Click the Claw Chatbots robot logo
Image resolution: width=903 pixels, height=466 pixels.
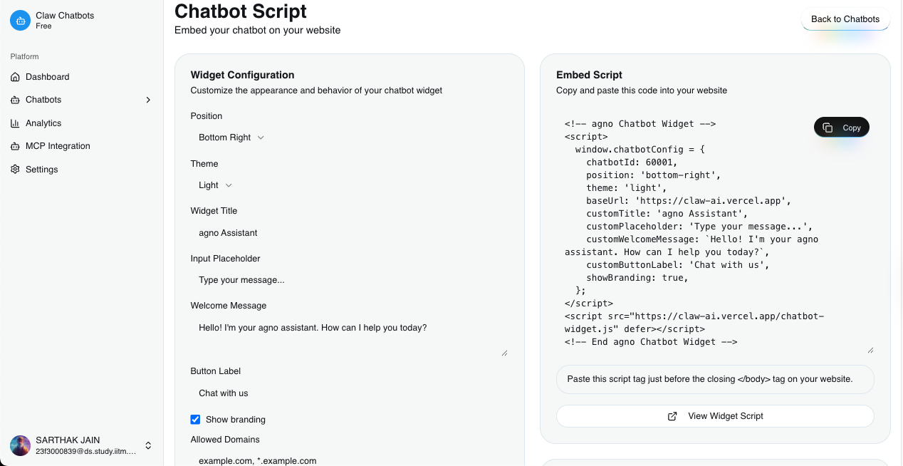[20, 21]
